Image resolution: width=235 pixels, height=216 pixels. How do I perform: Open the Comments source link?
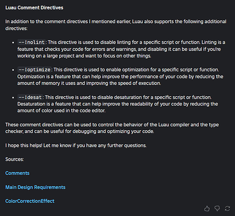pyautogui.click(x=17, y=173)
